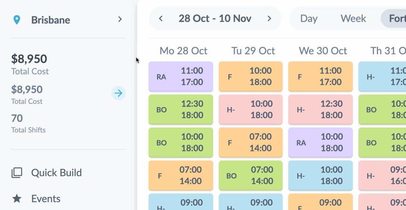
Task: Click the Tu 29 Oct column header
Action: tap(253, 51)
